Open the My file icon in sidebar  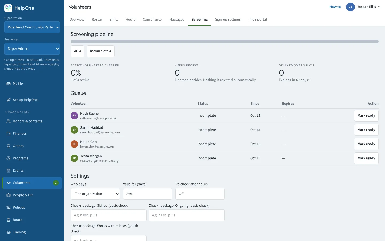click(x=9, y=84)
